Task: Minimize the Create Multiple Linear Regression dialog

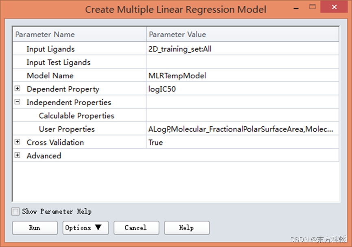Action: [296, 8]
